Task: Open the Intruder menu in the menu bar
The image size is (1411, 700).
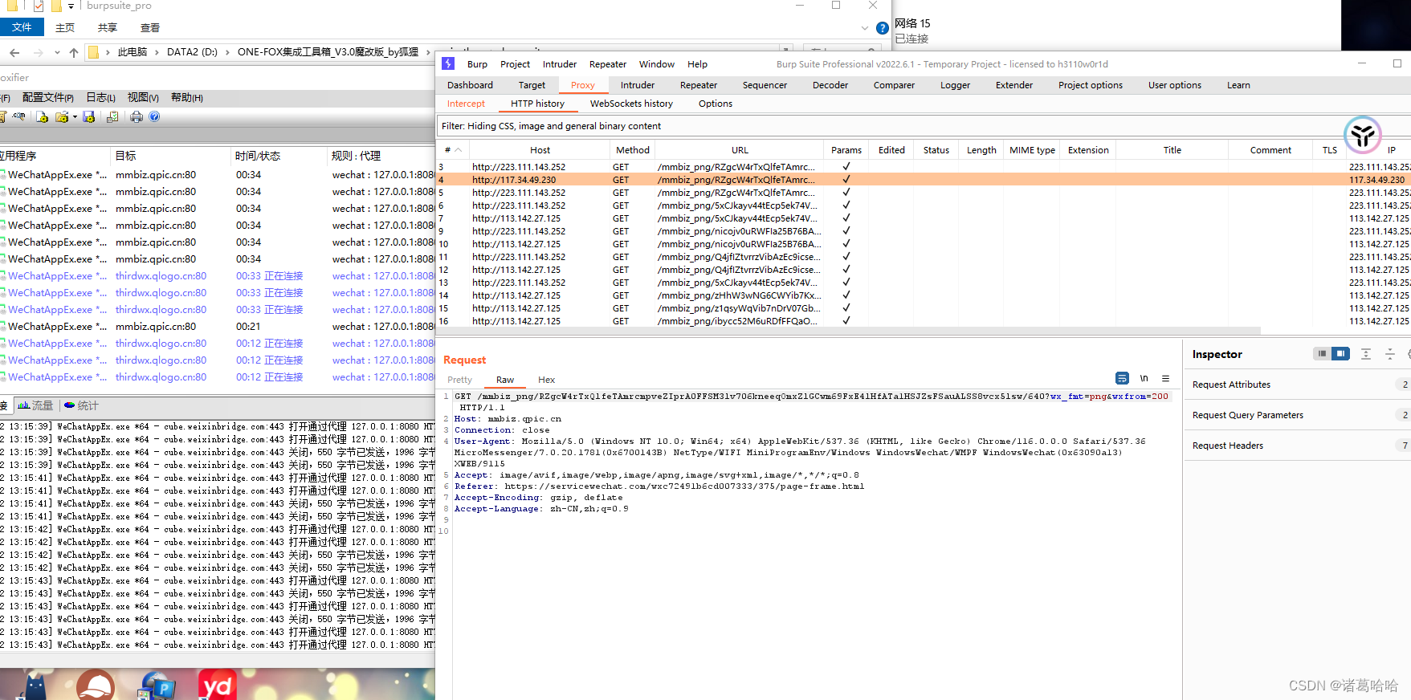Action: pos(560,64)
